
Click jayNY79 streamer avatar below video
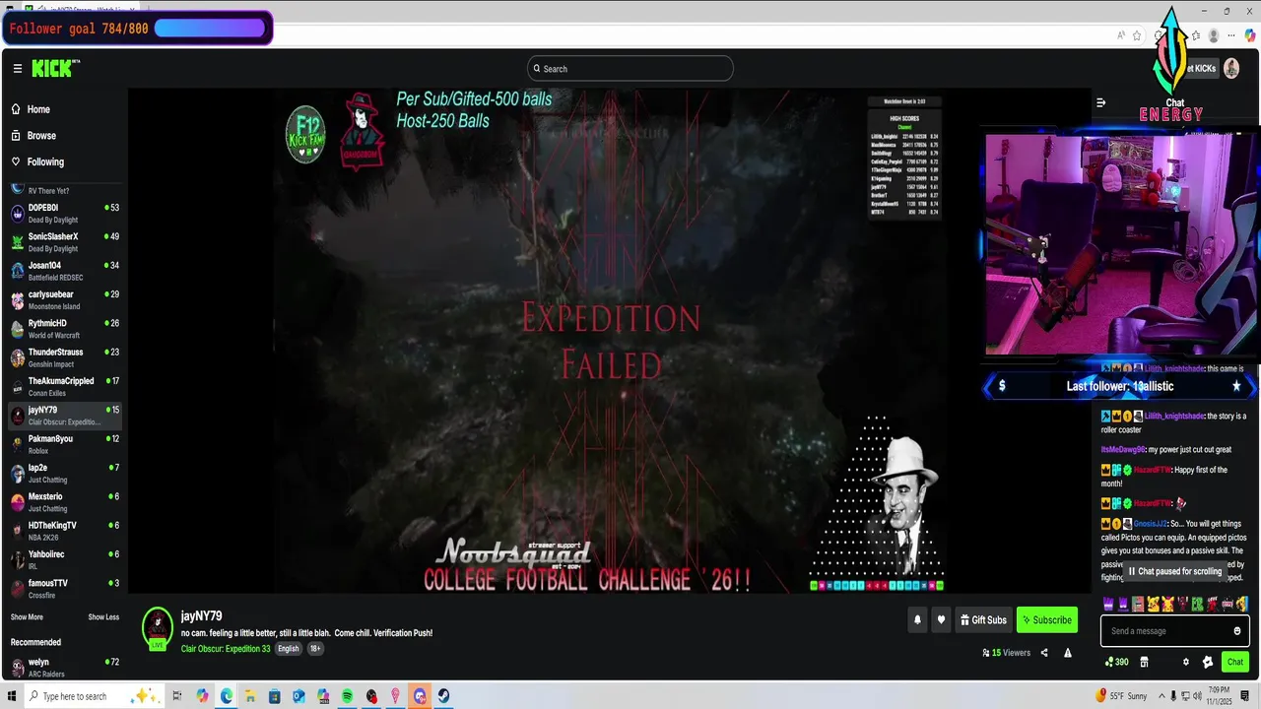(x=158, y=627)
